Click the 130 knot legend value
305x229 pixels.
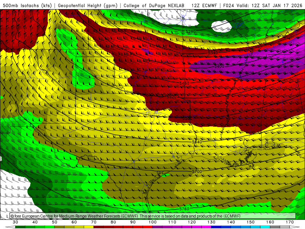211,222
